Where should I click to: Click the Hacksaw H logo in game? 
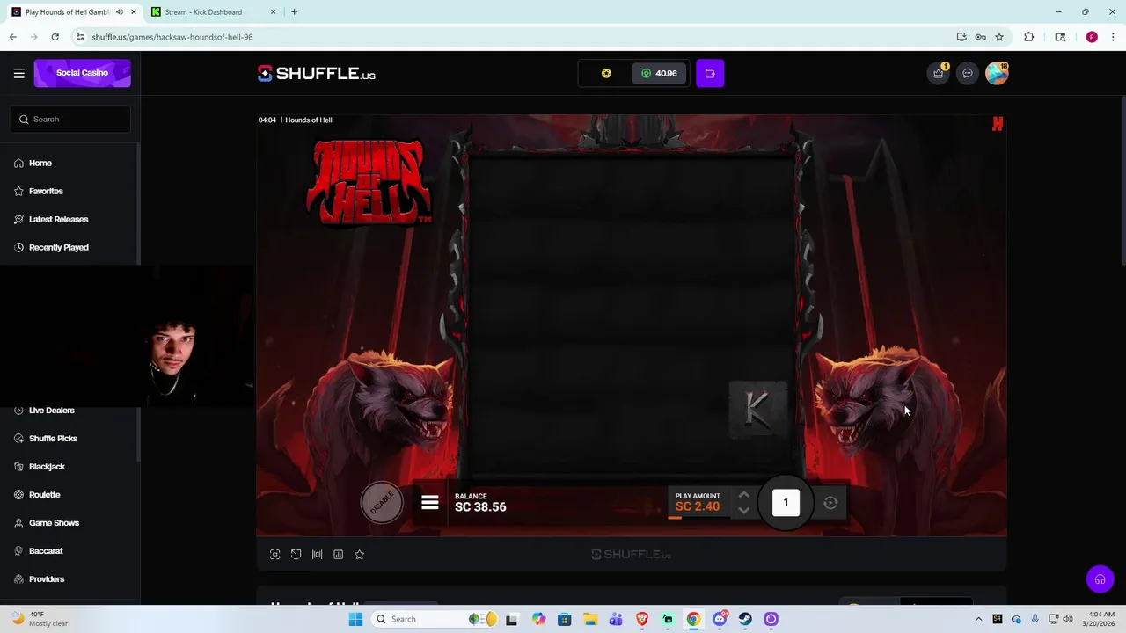pos(998,124)
